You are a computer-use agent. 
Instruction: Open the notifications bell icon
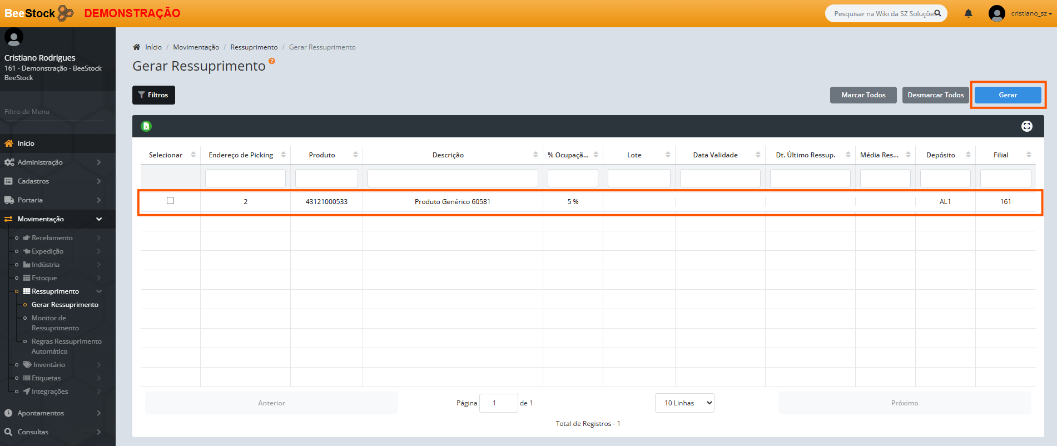point(968,13)
